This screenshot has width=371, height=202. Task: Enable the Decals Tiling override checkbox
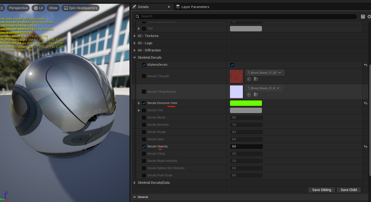(144, 154)
